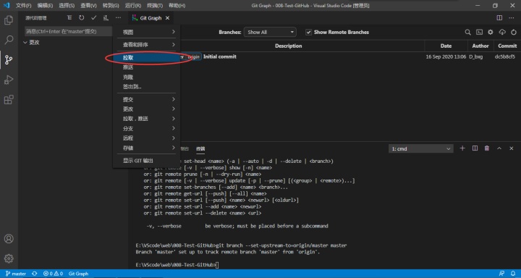
Task: Click the Author column header
Action: (480, 46)
